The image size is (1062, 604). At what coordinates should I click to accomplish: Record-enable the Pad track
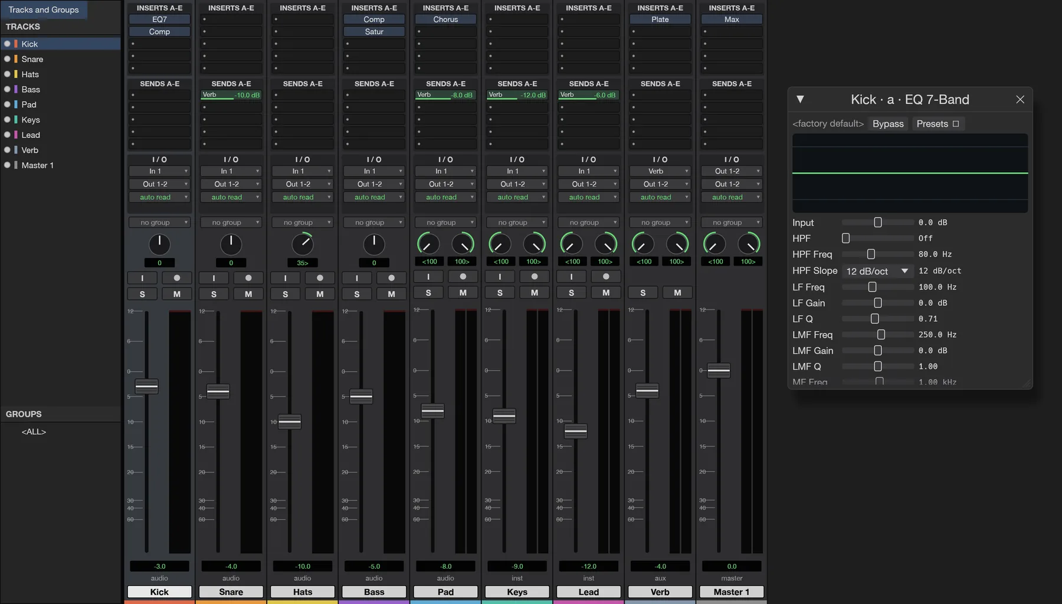[x=463, y=276]
